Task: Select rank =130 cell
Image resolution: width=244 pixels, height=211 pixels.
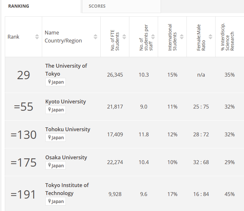Action: coord(24,134)
